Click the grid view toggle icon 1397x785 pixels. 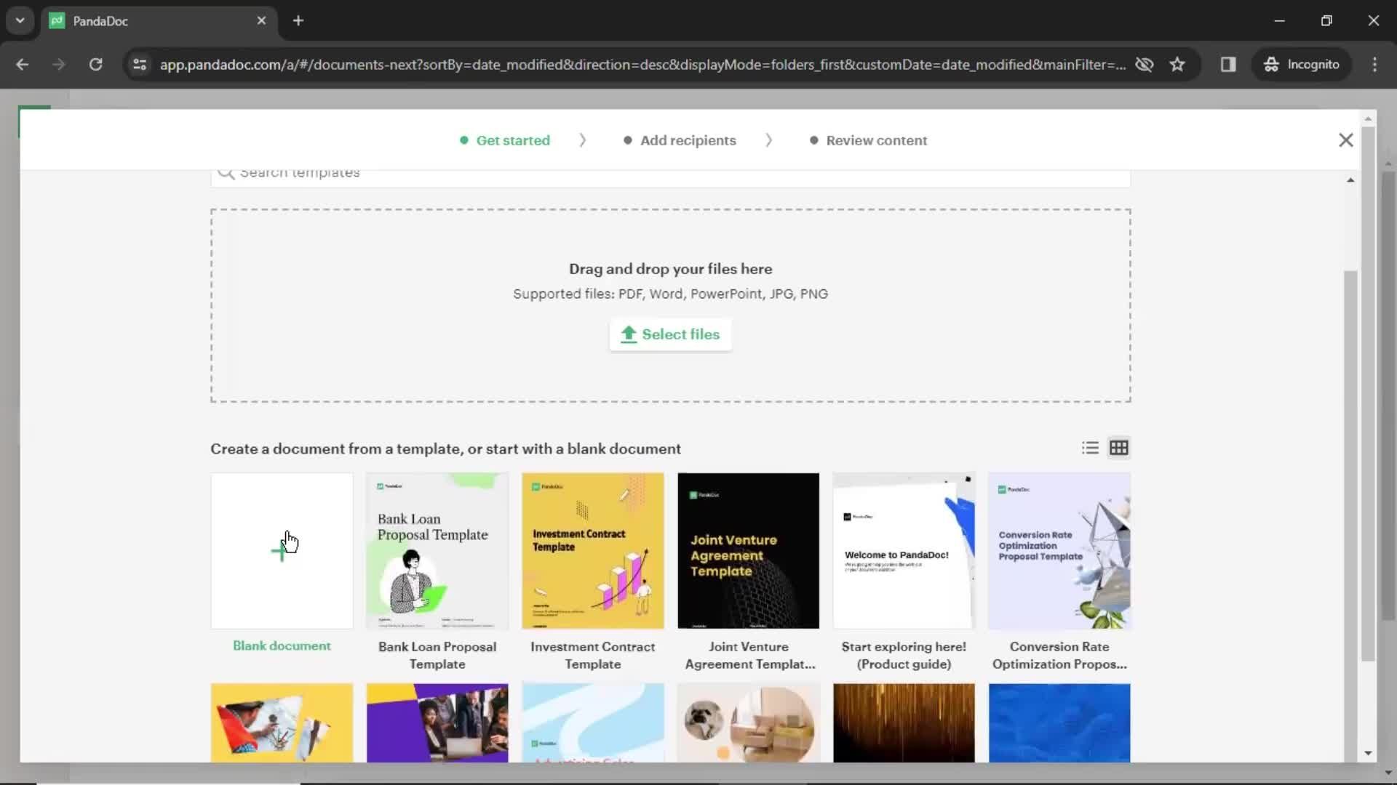[x=1119, y=447]
